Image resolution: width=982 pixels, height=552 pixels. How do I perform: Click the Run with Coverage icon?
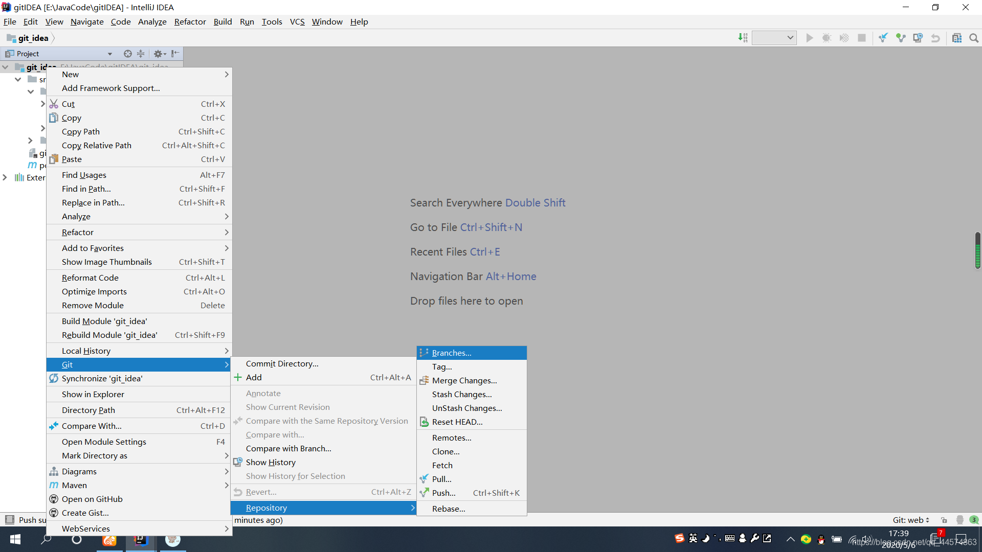click(844, 38)
